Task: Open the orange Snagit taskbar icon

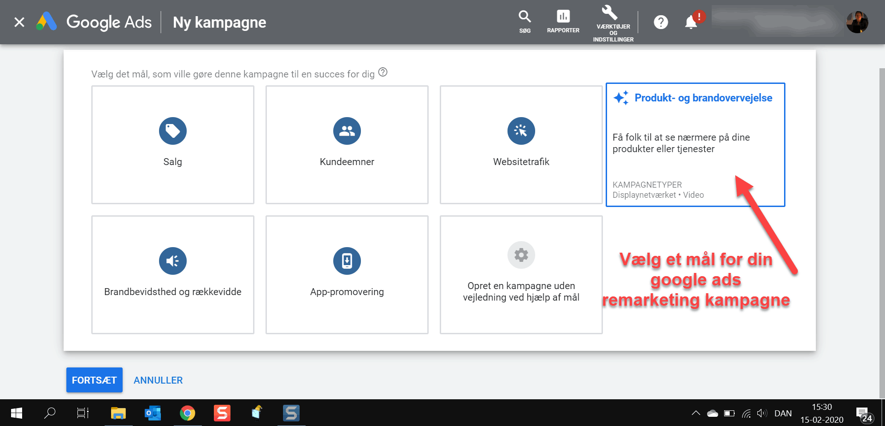Action: coord(222,413)
